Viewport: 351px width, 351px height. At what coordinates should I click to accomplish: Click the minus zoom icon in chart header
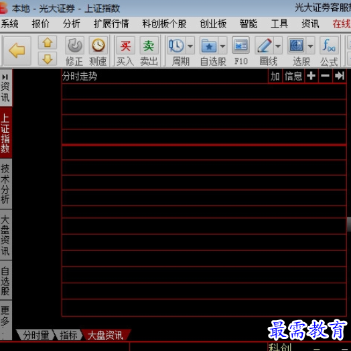pyautogui.click(x=326, y=76)
